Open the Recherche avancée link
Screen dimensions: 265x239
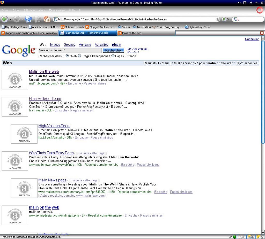click(x=137, y=49)
